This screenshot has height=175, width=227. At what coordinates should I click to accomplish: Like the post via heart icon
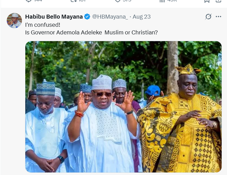[118, 1]
